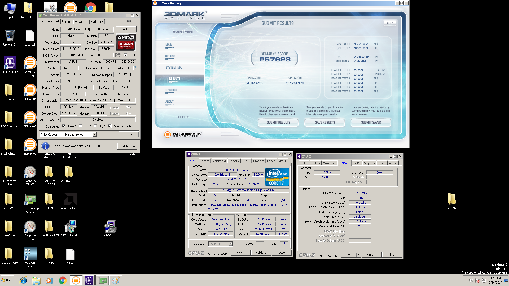Open the GPU selection dropdown in GPU-Z

click(94, 135)
